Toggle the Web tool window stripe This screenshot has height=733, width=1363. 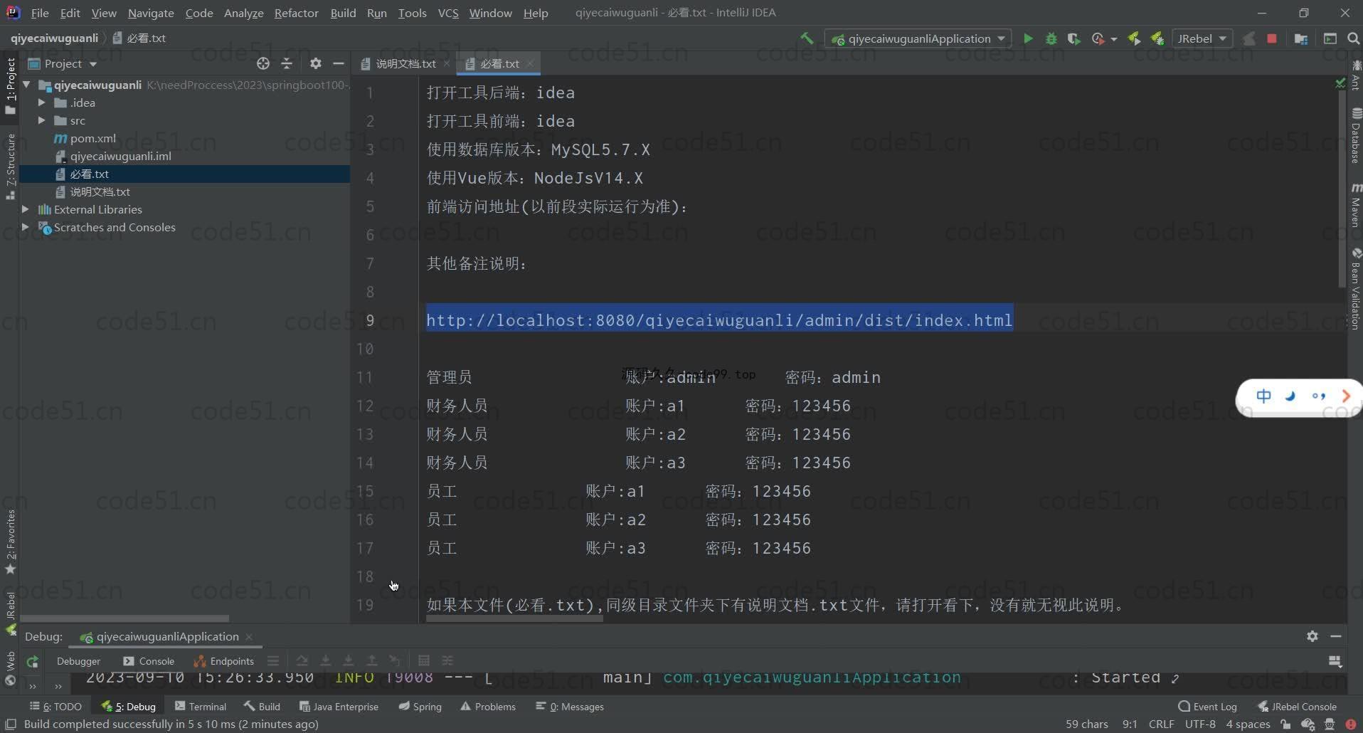(10, 669)
